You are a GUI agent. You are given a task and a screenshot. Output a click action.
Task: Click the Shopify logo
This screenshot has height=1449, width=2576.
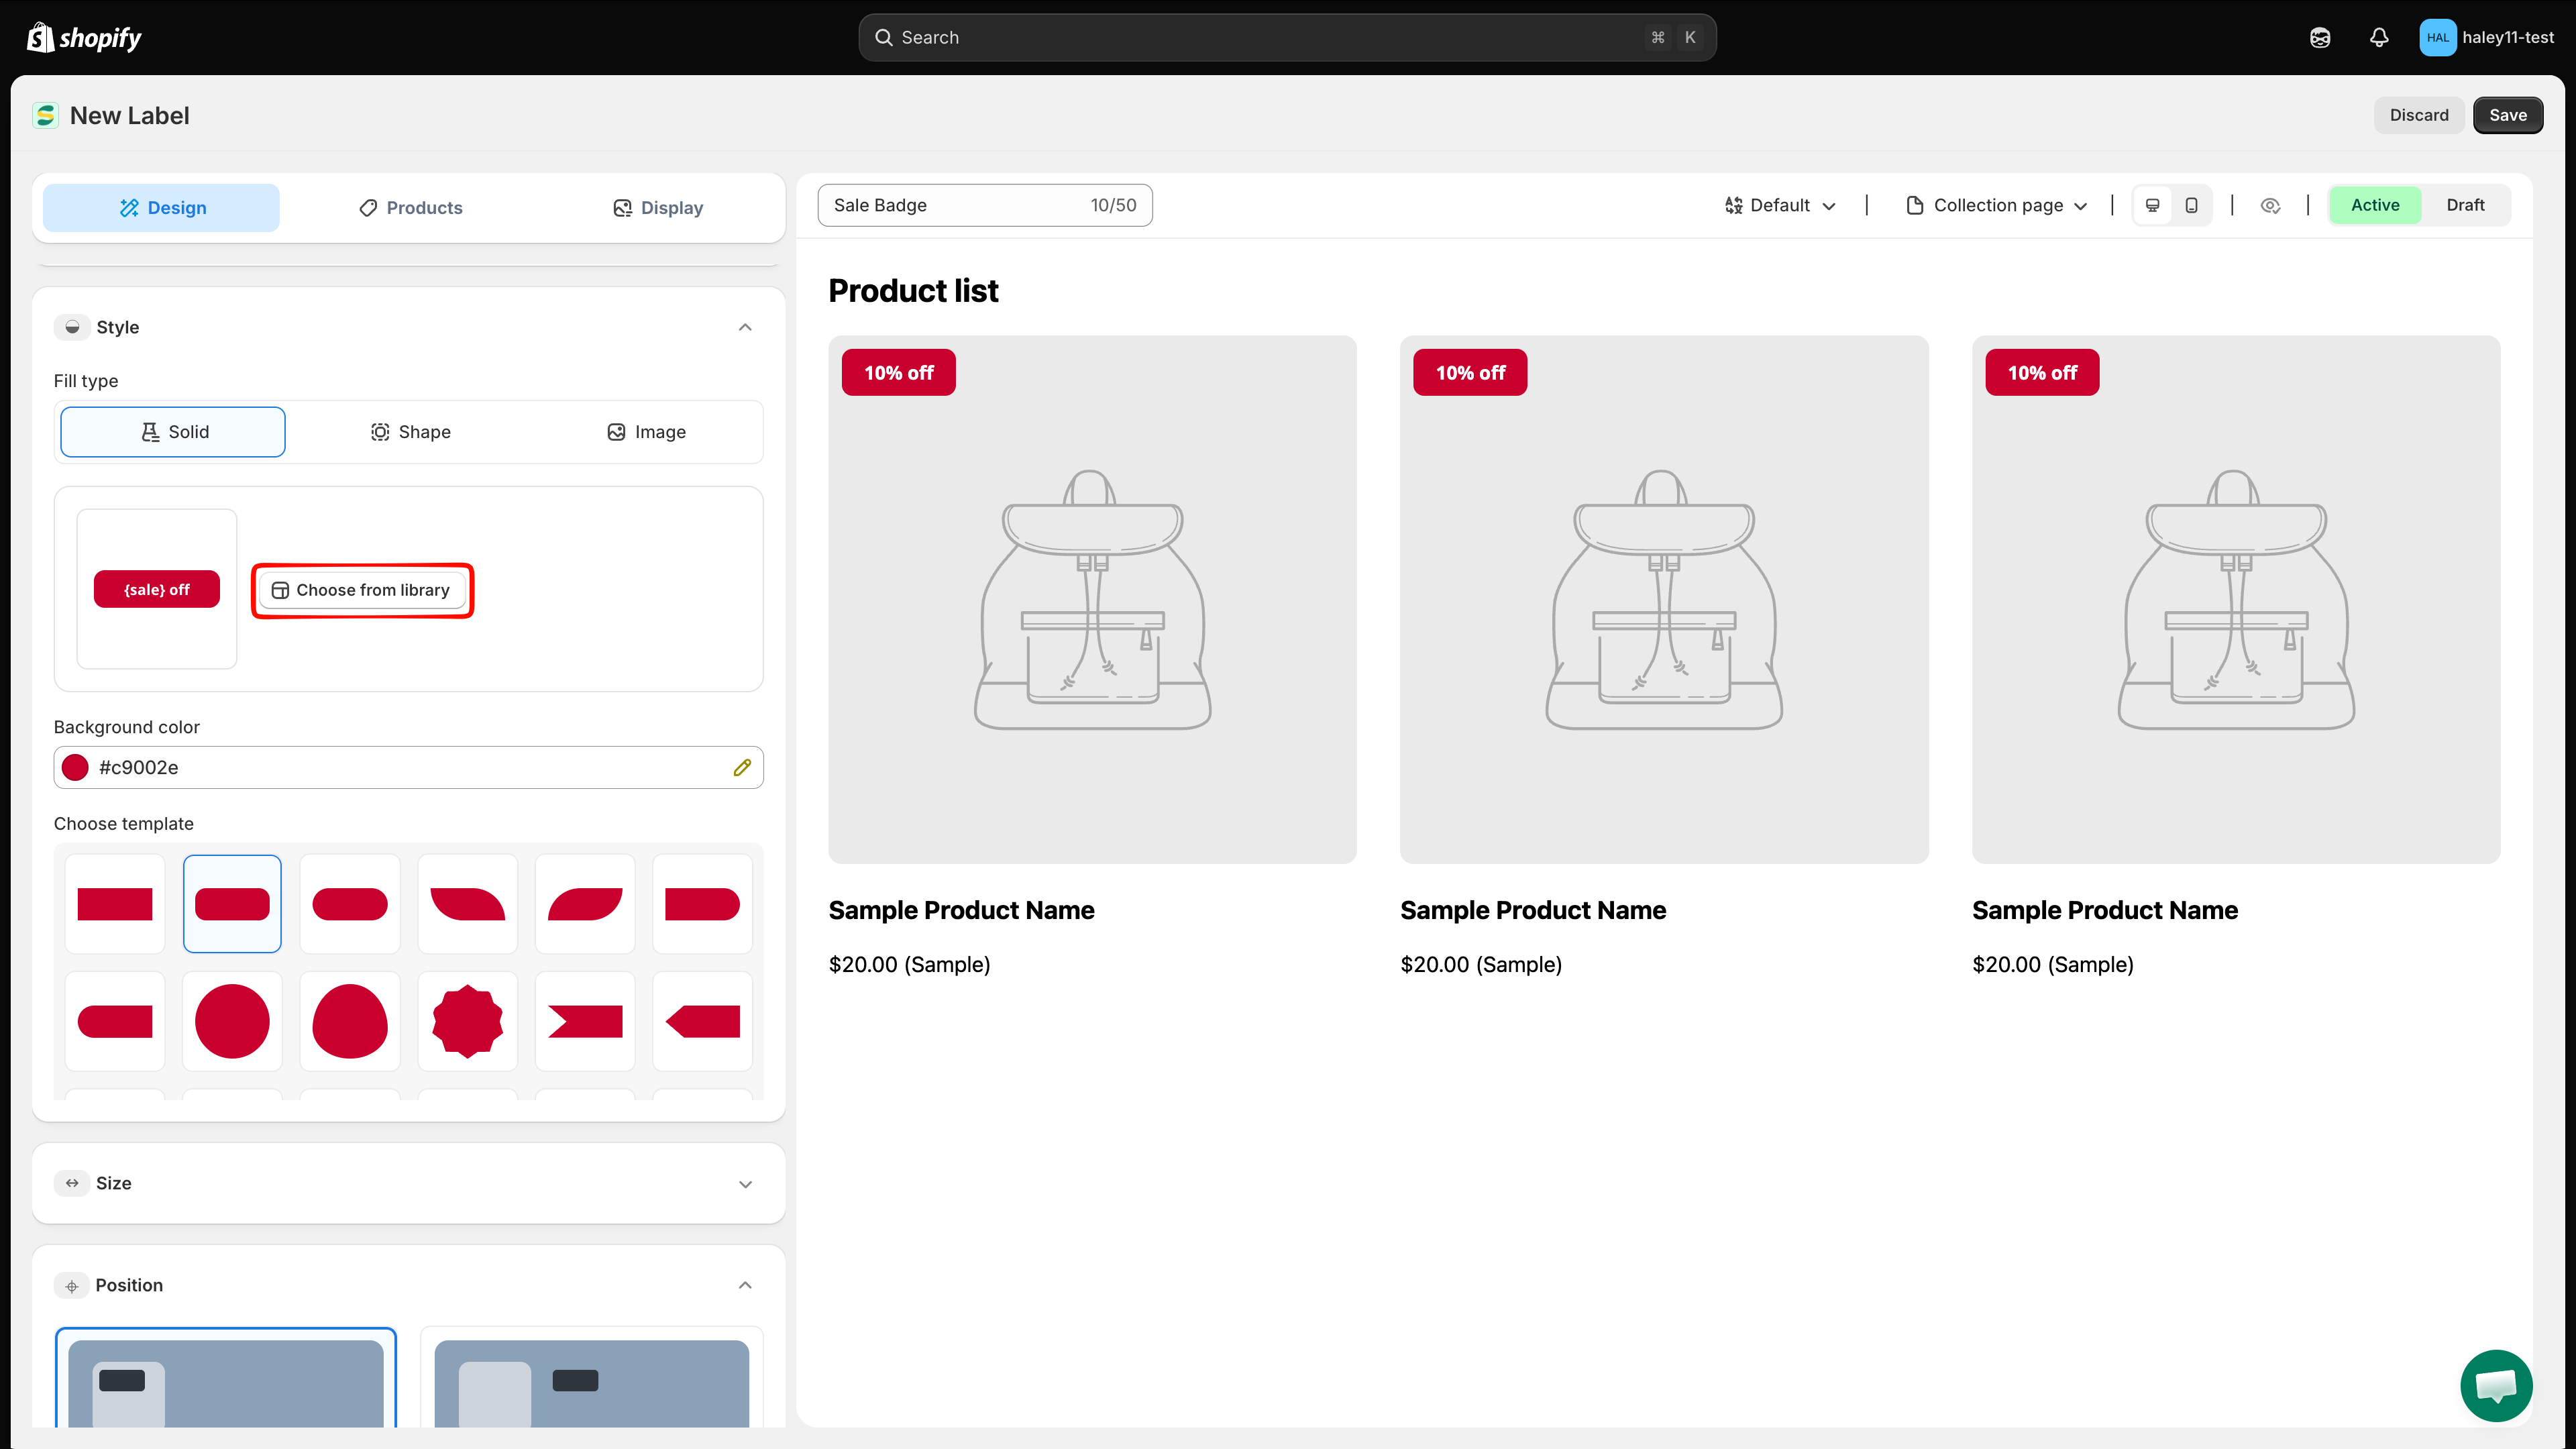pos(84,37)
